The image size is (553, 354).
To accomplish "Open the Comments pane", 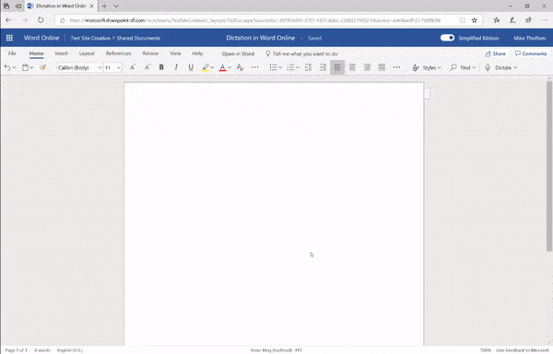I will tap(531, 53).
